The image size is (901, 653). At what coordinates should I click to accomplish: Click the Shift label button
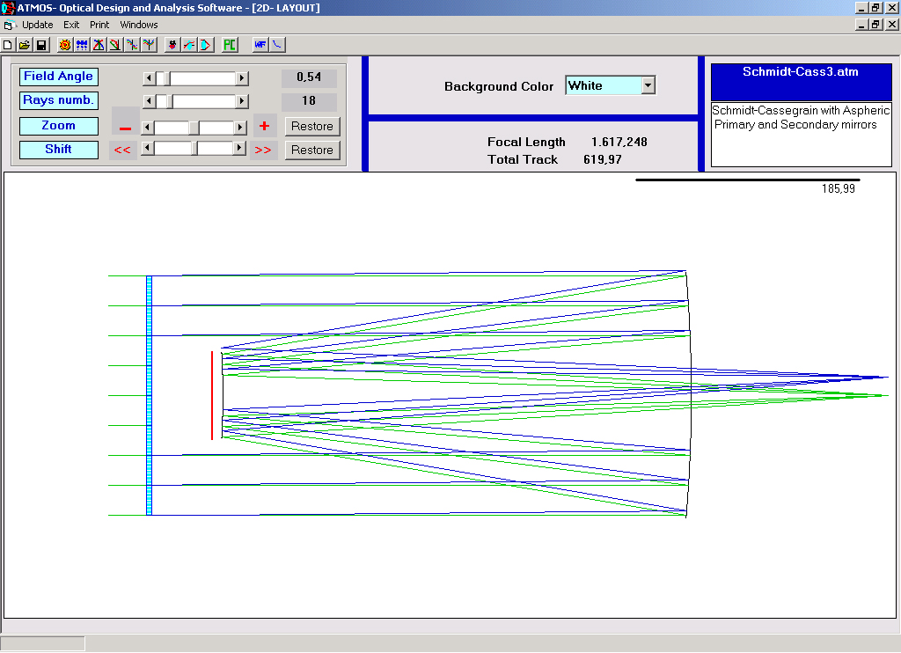click(x=59, y=150)
